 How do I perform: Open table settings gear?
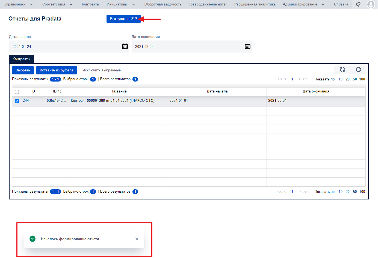point(358,70)
